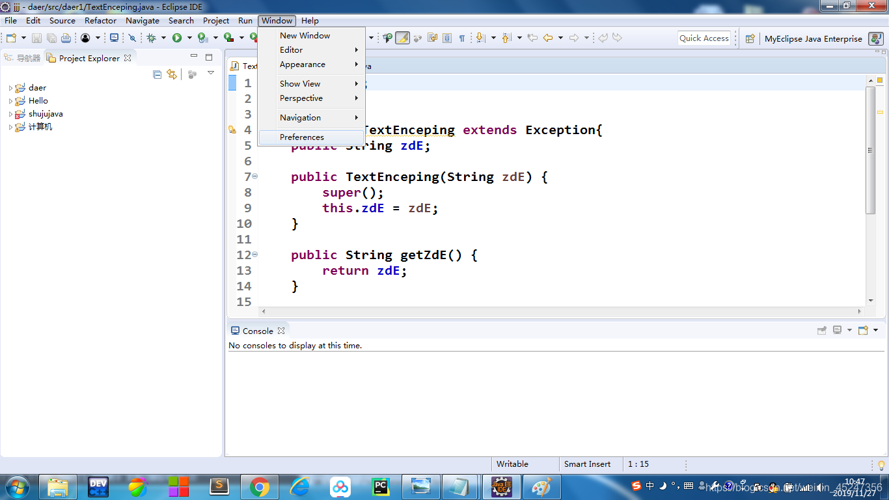Click the Print toolbar icon
889x500 pixels.
point(66,38)
